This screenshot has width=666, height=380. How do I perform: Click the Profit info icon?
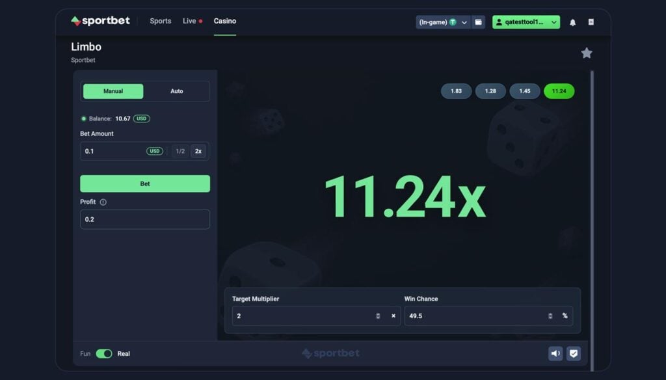tap(103, 202)
